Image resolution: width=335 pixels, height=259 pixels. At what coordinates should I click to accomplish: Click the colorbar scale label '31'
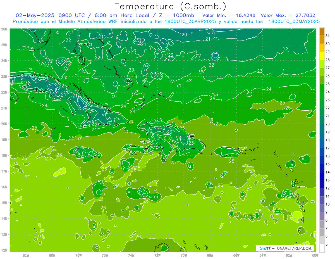pyautogui.click(x=328, y=36)
